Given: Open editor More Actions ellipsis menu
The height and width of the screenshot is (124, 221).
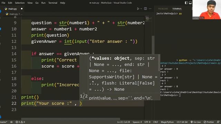Looking at the screenshot, I should coord(150,9).
